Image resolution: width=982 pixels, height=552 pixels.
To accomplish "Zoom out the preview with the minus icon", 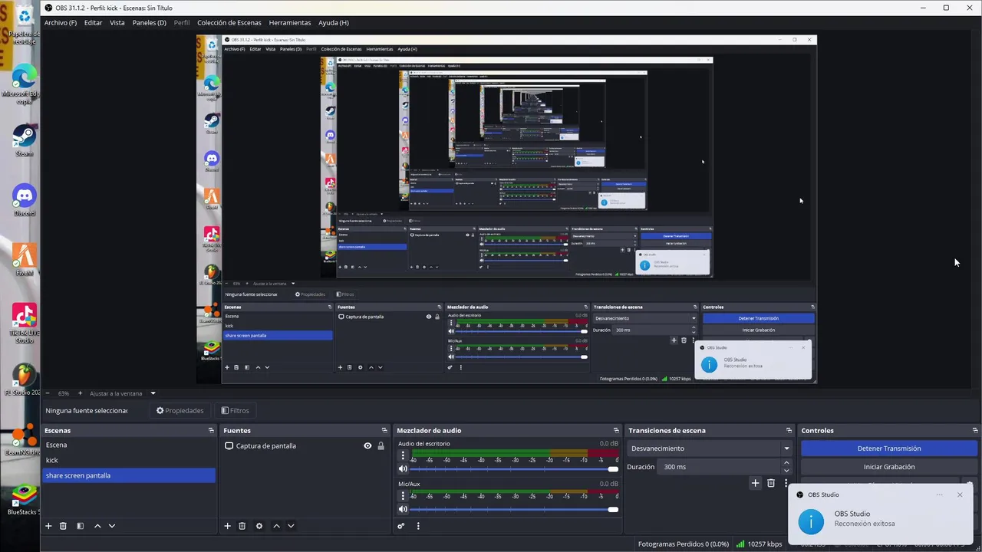I will pos(48,393).
